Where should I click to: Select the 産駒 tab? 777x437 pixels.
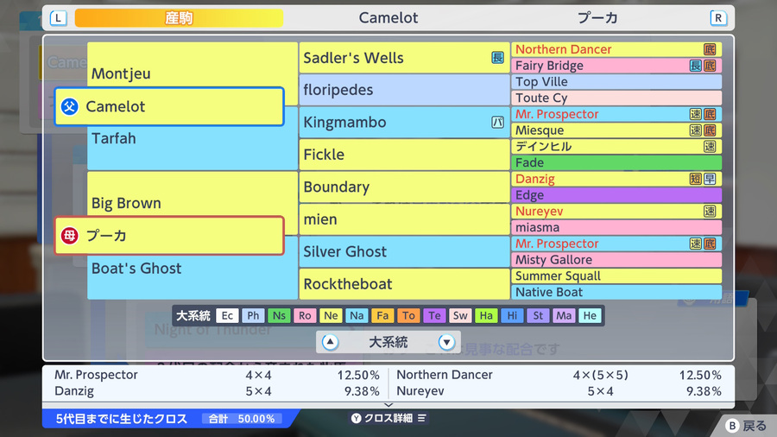click(179, 18)
